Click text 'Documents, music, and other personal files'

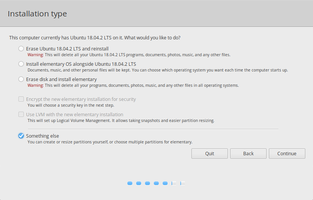pos(67,70)
